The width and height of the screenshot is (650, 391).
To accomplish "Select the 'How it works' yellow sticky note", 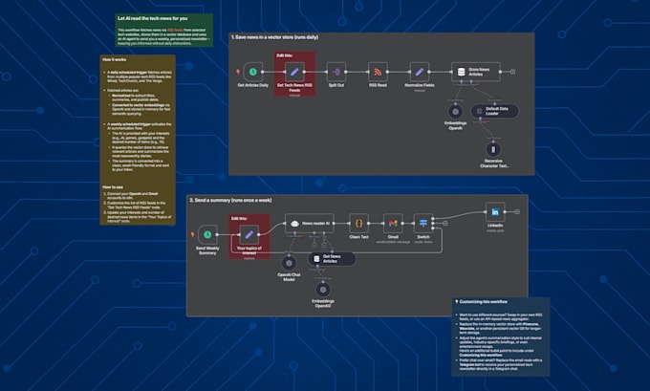I will tap(138, 141).
